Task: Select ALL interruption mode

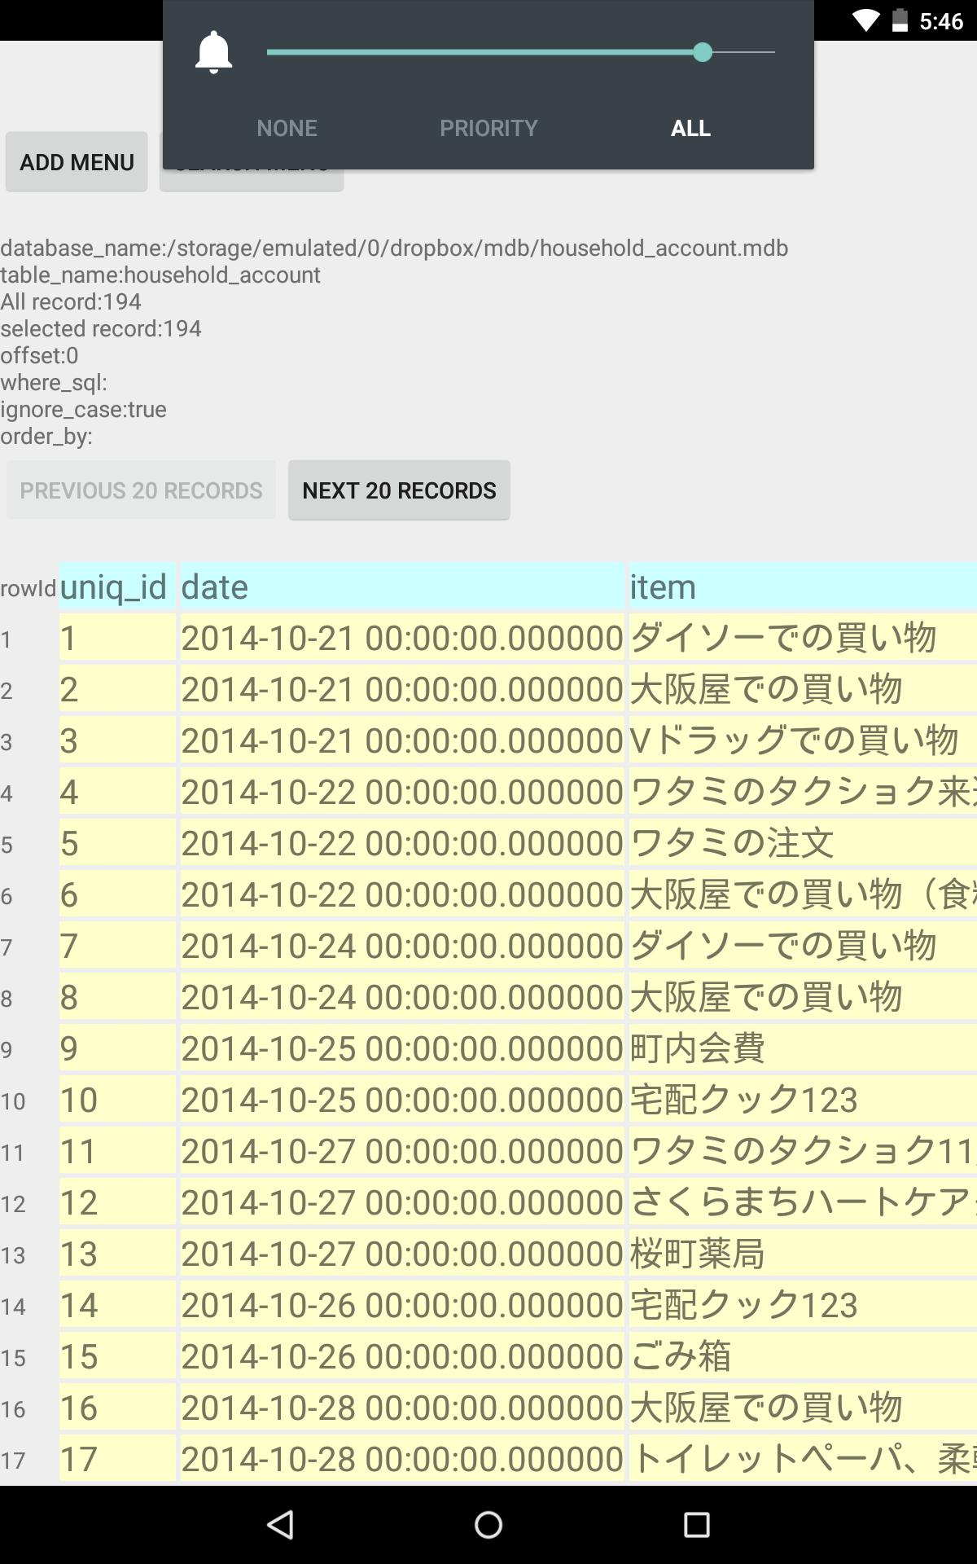Action: (x=690, y=128)
